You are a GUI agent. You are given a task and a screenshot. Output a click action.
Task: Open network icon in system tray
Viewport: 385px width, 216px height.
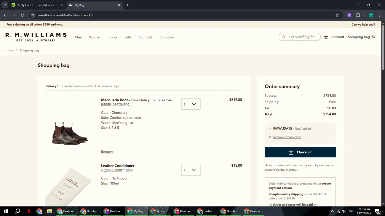pyautogui.click(x=339, y=211)
